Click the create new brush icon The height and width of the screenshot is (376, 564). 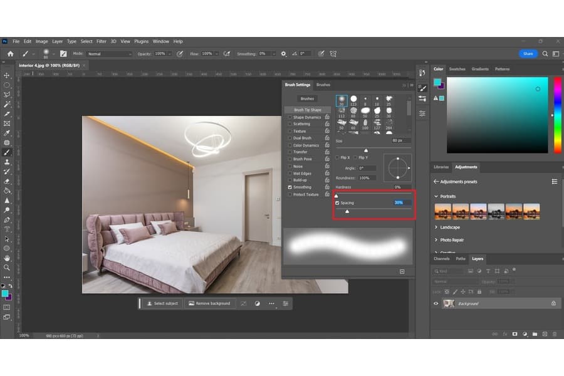pyautogui.click(x=402, y=271)
